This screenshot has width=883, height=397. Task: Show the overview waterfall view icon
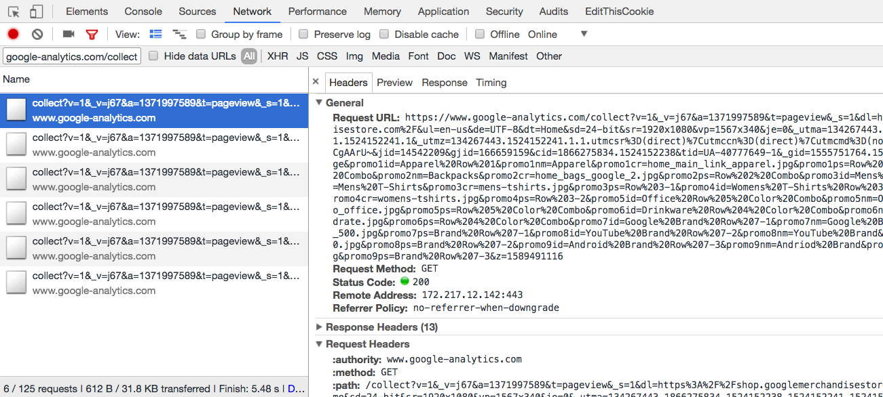point(179,34)
